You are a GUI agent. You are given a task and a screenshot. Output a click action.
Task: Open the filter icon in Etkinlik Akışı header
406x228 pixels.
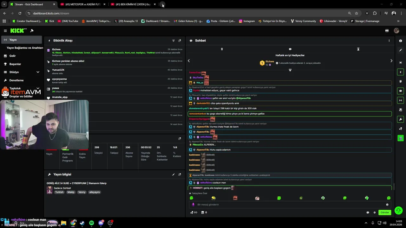click(174, 41)
